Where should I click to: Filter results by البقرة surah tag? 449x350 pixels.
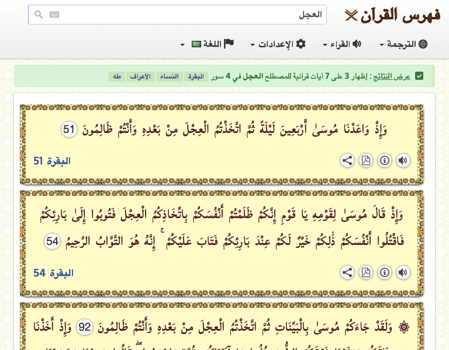click(196, 76)
